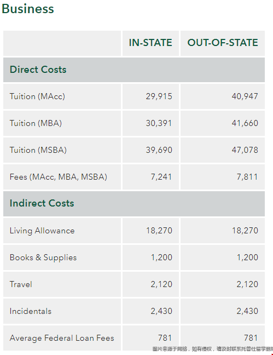Click out-of-state MBA tuition 41,660
The image size is (273, 355).
[x=245, y=123]
